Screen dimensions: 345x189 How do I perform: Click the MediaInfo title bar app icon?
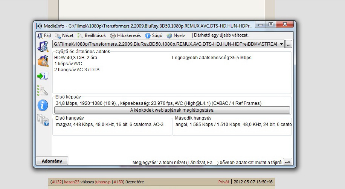tap(39, 26)
